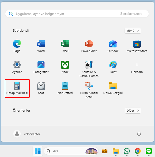Open WhatsApp from the taskbar

pyautogui.click(x=127, y=151)
